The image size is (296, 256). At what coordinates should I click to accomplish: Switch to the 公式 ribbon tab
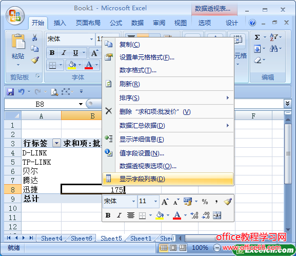116,23
